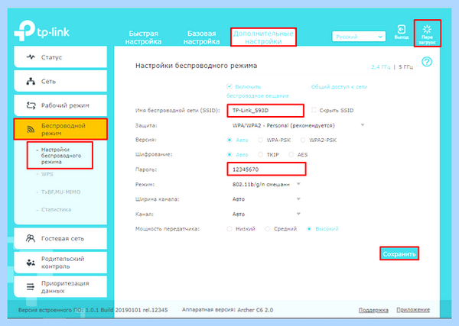Open the help question mark icon
Screen dimensions: 459x326
click(427, 62)
